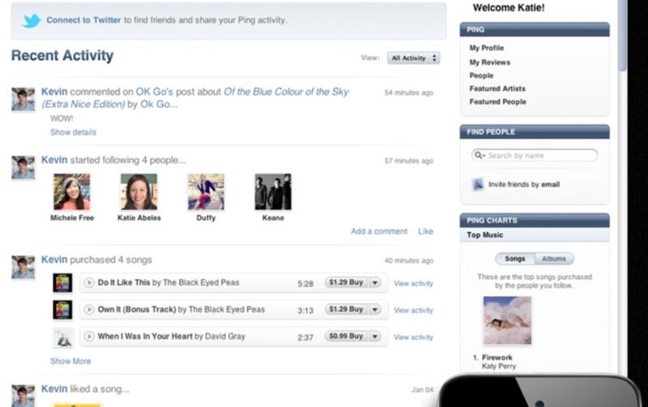Open My Profile in Ping menu

(x=487, y=48)
